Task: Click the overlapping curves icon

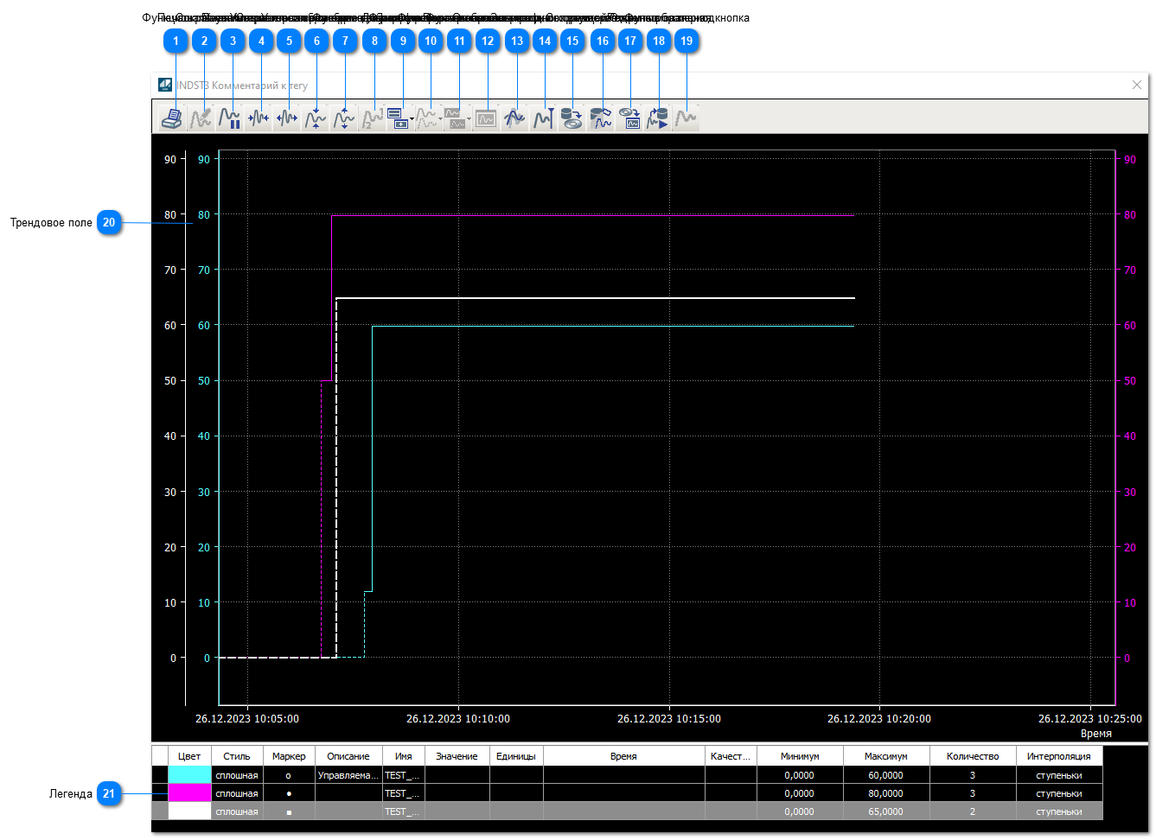Action: (x=514, y=118)
